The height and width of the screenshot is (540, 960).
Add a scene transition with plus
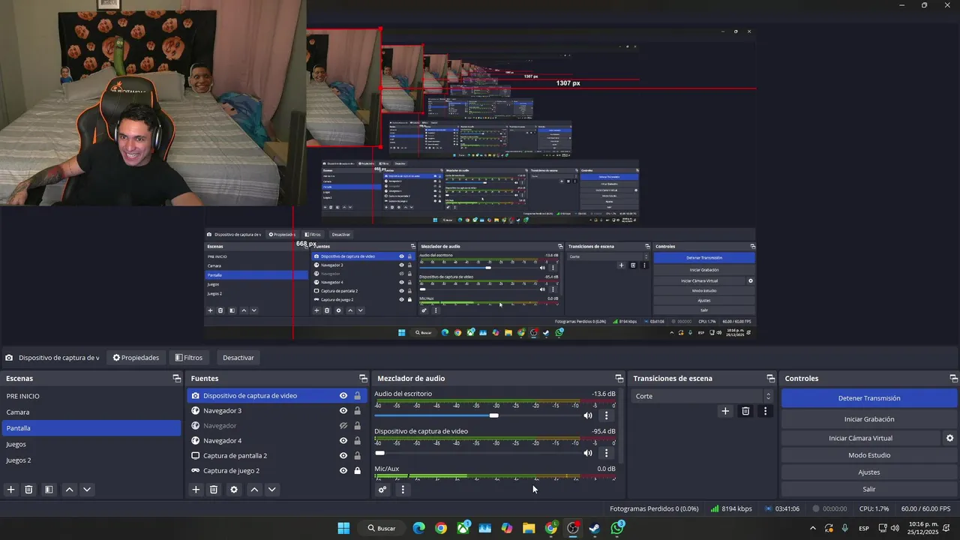(x=725, y=411)
